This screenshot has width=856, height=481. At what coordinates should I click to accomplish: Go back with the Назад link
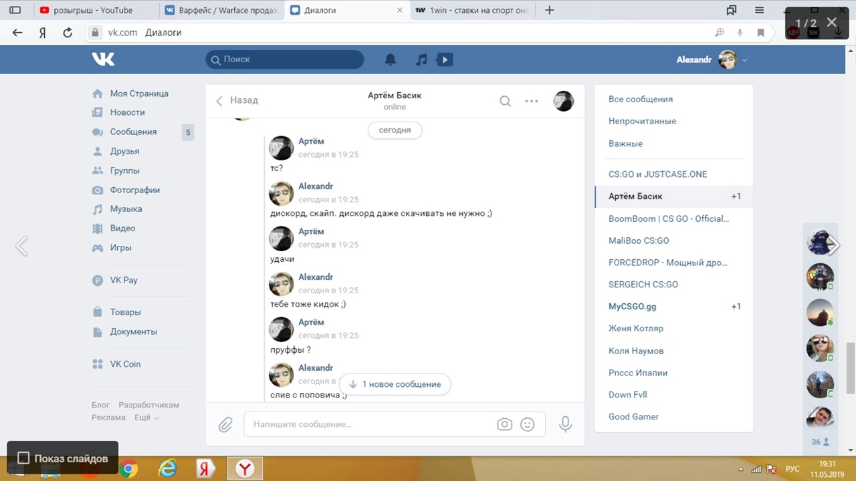tap(237, 100)
